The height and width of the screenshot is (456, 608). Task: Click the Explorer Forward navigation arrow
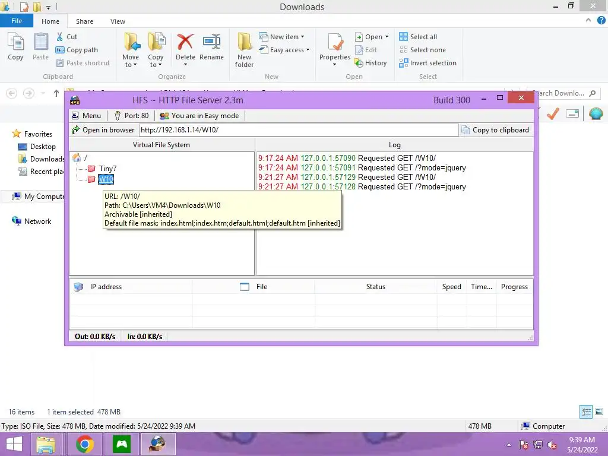(x=28, y=93)
